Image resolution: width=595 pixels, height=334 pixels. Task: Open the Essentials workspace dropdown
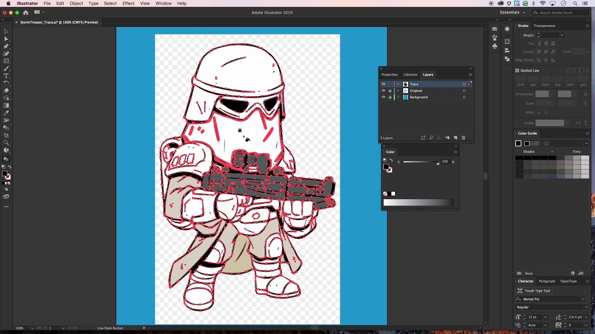[x=512, y=13]
